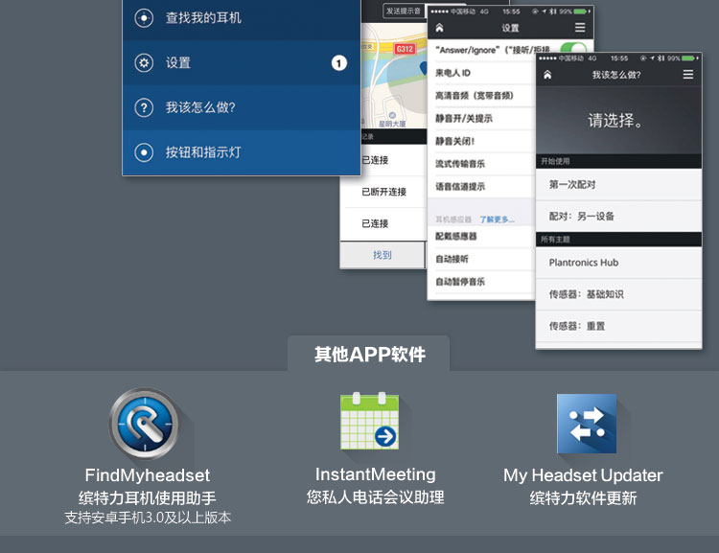Click the circle icon beside 按钮和指示灯
The image size is (719, 553).
point(144,152)
